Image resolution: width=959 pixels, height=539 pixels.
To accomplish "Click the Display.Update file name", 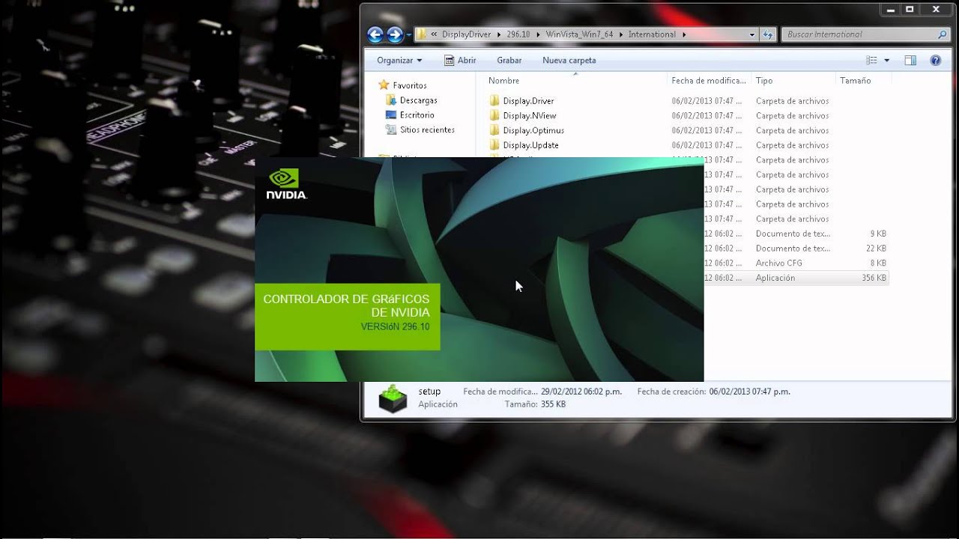I will pos(530,145).
